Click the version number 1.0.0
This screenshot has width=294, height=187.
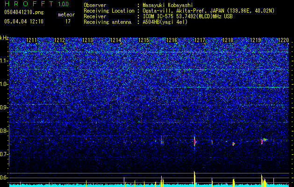click(63, 4)
